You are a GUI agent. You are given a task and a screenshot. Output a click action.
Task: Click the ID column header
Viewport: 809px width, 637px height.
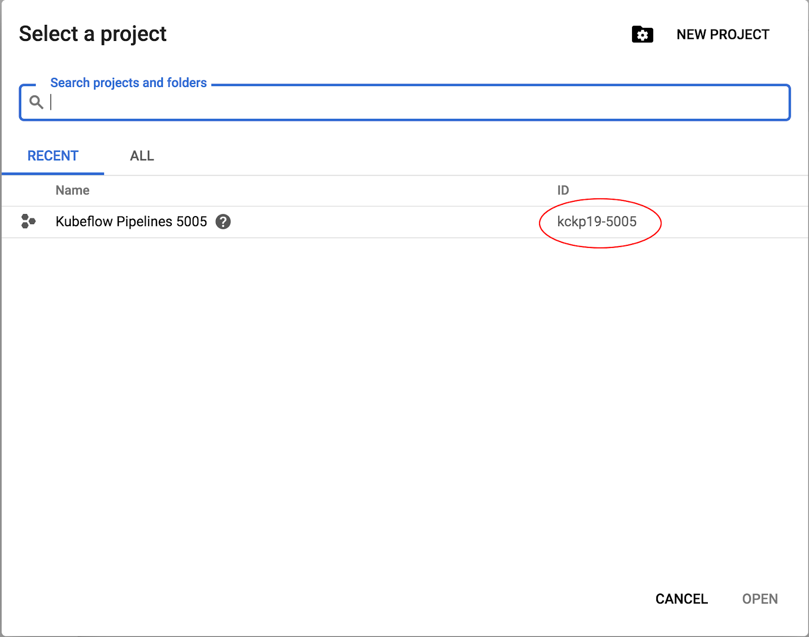[563, 190]
